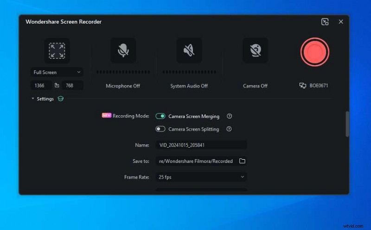Click the NEW badge beside Recording Mode
The image size is (371, 230).
coord(107,115)
